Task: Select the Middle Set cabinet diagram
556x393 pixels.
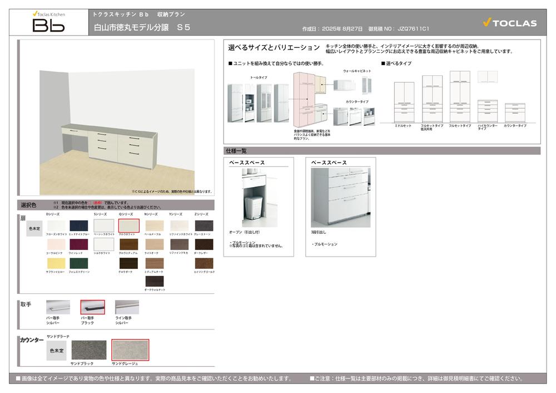Action: click(404, 101)
